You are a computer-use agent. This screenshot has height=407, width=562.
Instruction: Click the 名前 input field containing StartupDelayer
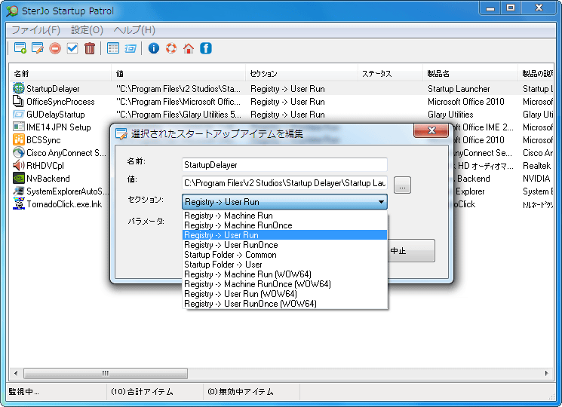click(284, 165)
